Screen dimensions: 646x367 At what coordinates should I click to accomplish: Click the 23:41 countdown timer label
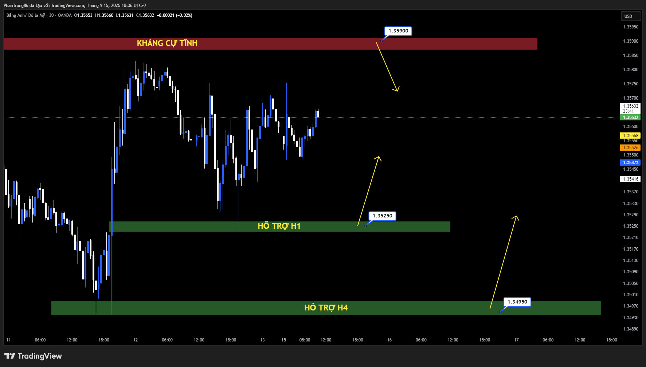point(628,111)
